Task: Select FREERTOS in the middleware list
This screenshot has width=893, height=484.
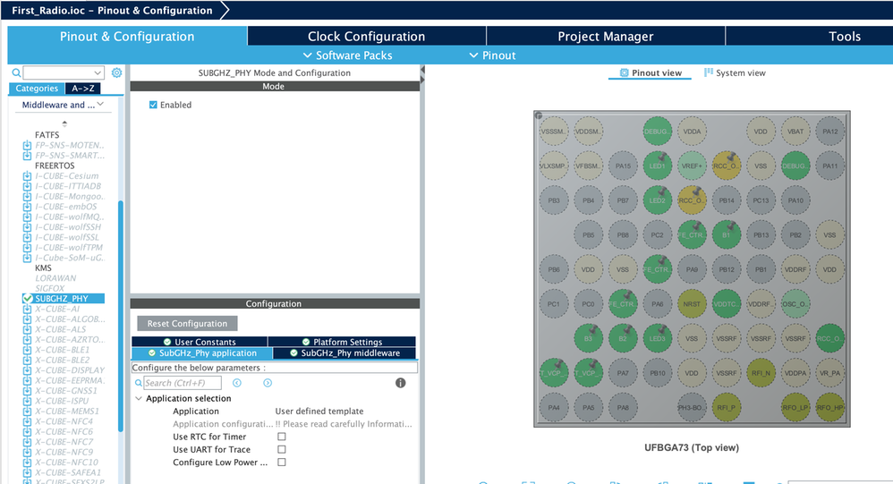Action: (x=55, y=166)
